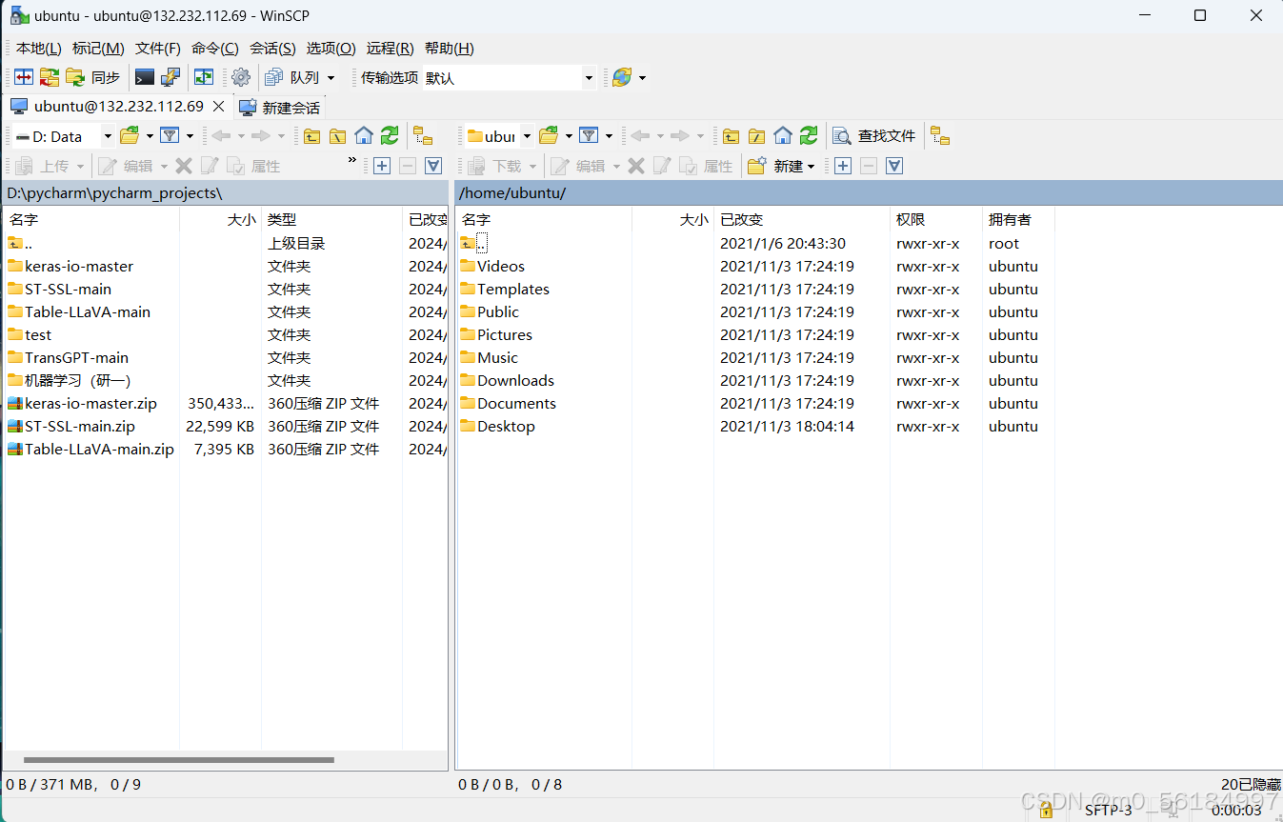Open the 远程(R) menu

[390, 49]
